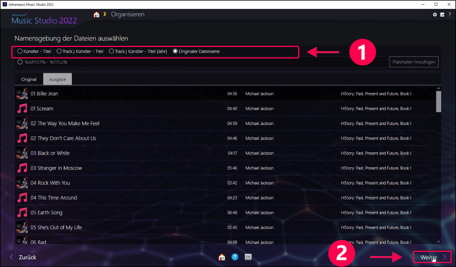Click the album name in the 04 Rock With You row
Screen dimensions: 456x267
(376, 183)
